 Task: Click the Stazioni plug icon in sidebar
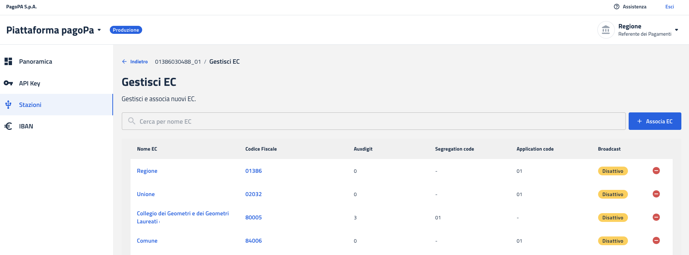[8, 105]
